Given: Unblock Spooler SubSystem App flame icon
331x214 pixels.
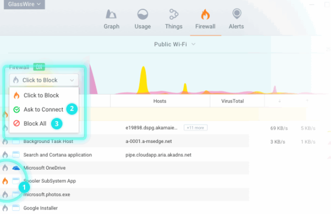Looking at the screenshot, I should pyautogui.click(x=5, y=181).
